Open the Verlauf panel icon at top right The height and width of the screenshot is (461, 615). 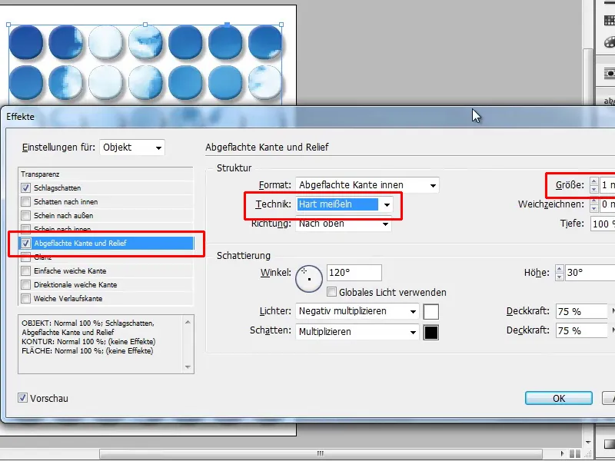(x=608, y=5)
